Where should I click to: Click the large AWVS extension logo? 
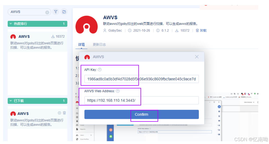point(87,25)
